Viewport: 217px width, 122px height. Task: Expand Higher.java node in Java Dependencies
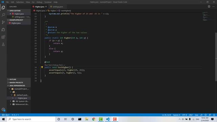click(x=13, y=98)
